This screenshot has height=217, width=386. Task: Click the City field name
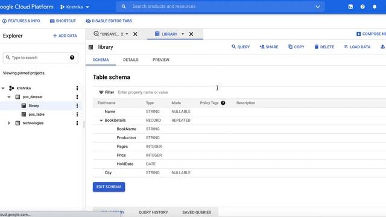click(108, 173)
